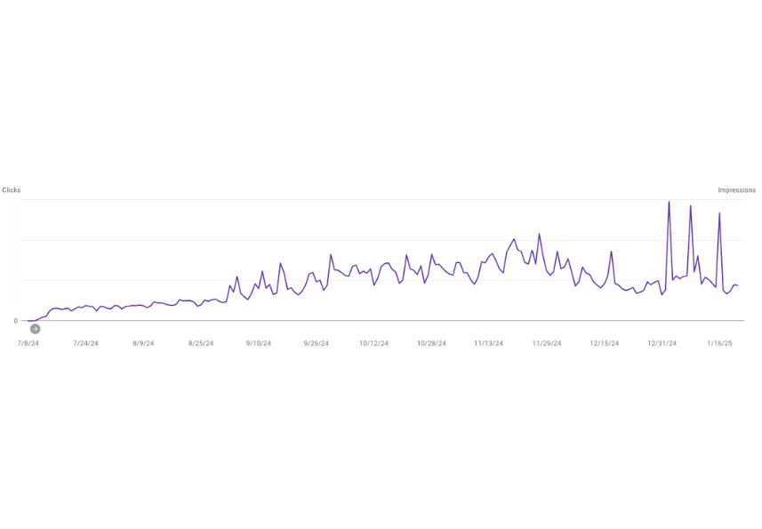762x529 pixels.
Task: Select the 9/10/24 date label
Action: [x=259, y=343]
